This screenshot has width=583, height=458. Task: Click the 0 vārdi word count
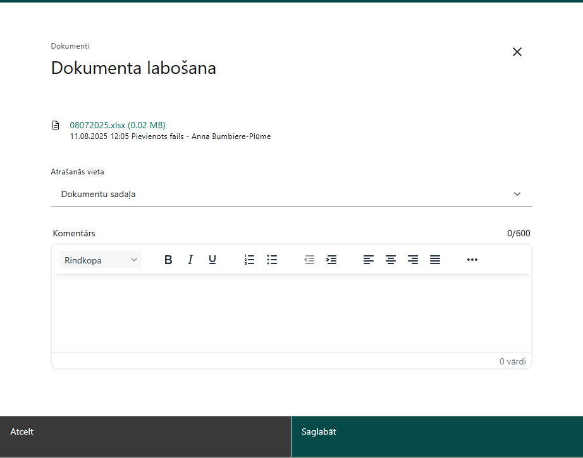coord(513,361)
